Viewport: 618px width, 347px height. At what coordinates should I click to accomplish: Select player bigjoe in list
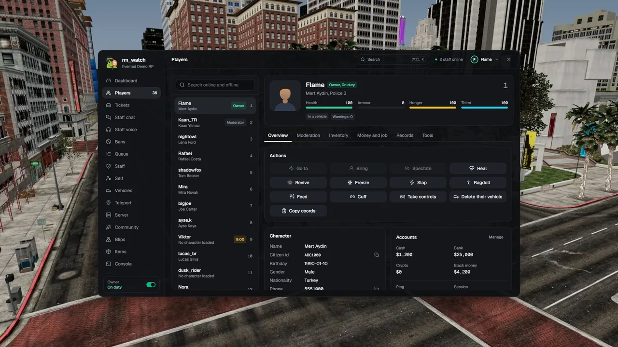[x=215, y=206]
